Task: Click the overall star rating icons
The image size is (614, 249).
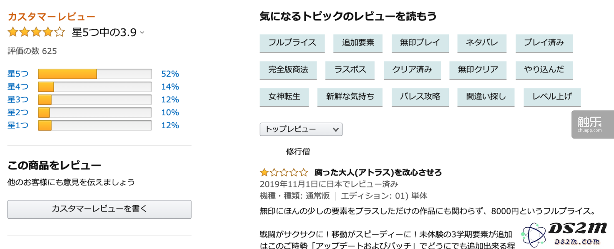Action: 36,32
